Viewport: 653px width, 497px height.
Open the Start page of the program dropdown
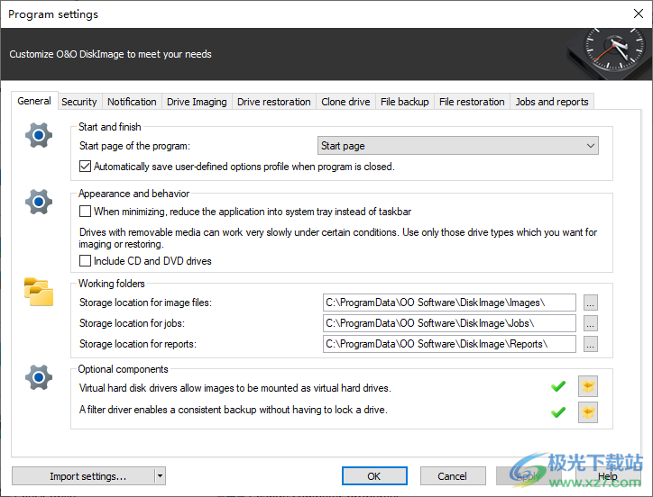coord(457,146)
